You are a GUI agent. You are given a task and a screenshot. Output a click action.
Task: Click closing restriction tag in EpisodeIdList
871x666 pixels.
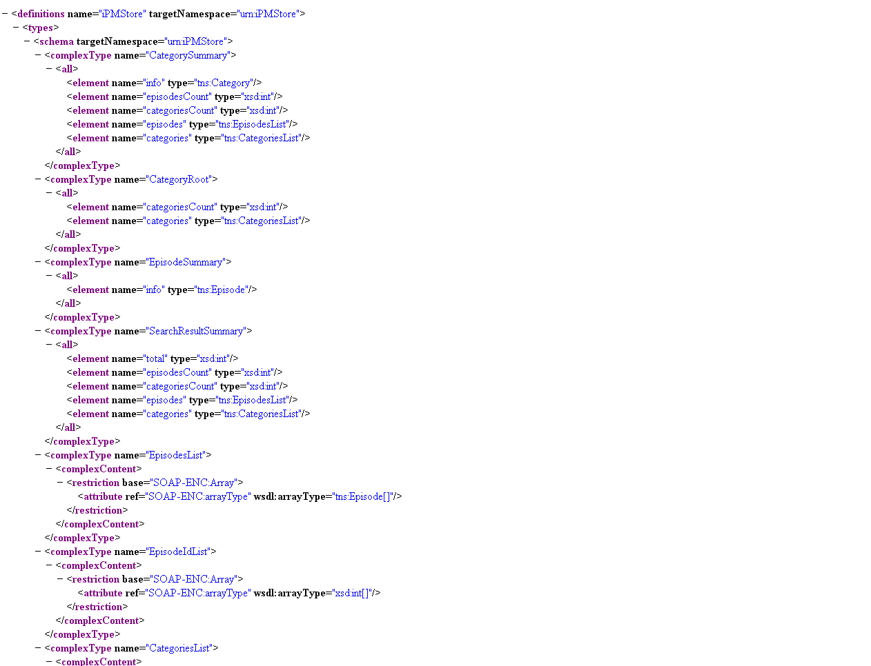click(97, 607)
